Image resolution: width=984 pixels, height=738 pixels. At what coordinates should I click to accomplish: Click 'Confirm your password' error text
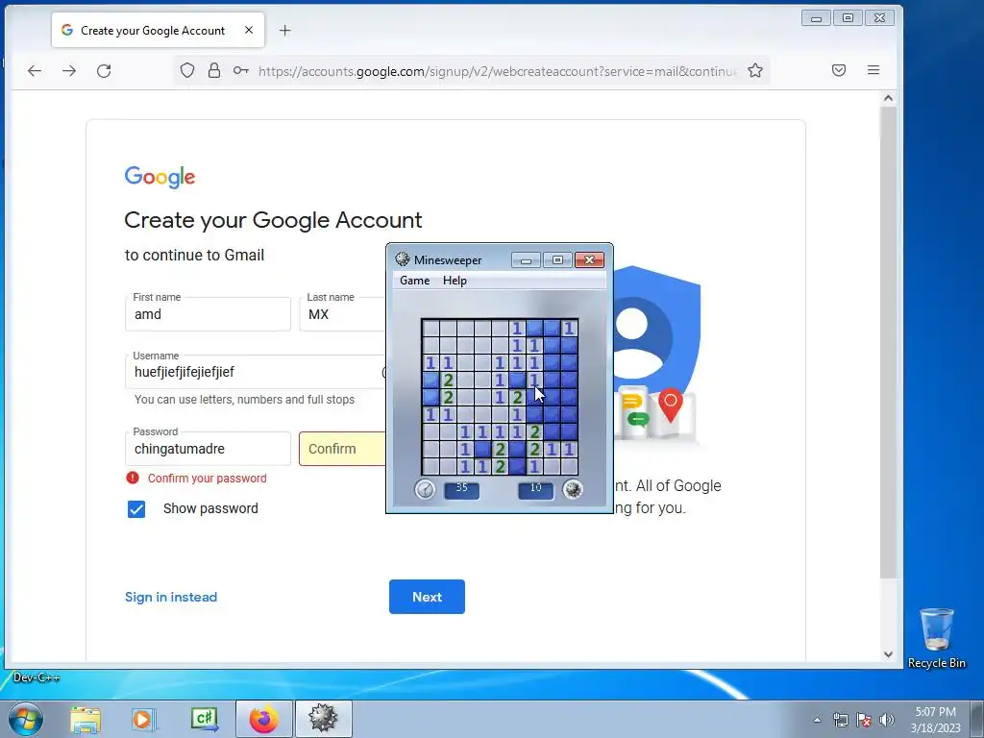click(208, 479)
